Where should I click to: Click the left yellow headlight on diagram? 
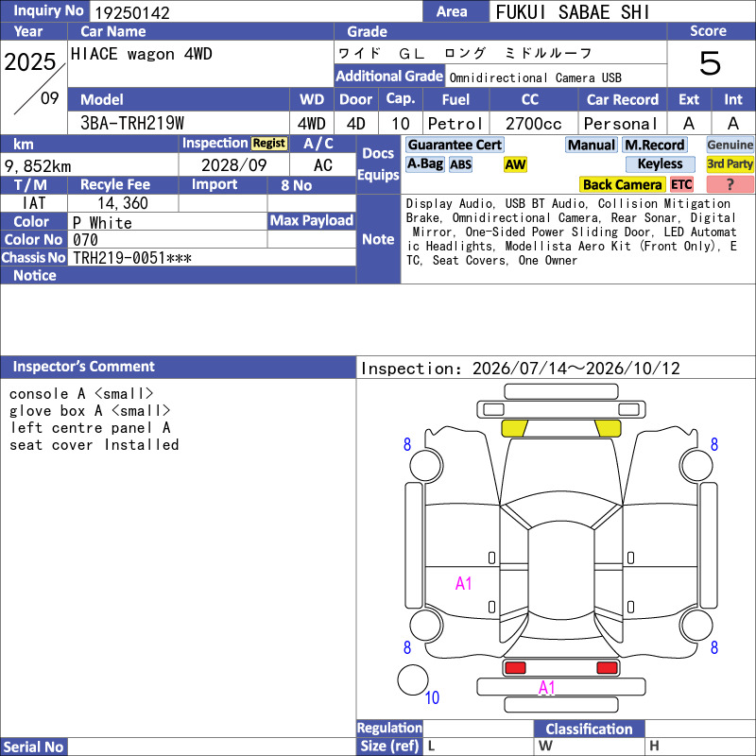coord(514,428)
